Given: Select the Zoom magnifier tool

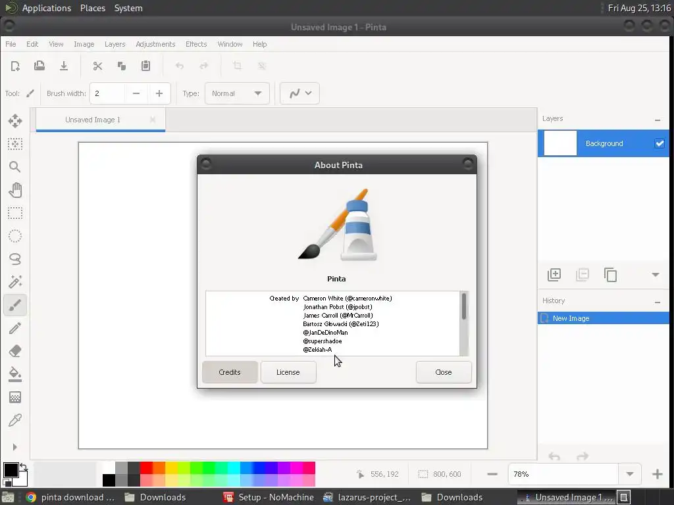Looking at the screenshot, I should point(15,166).
